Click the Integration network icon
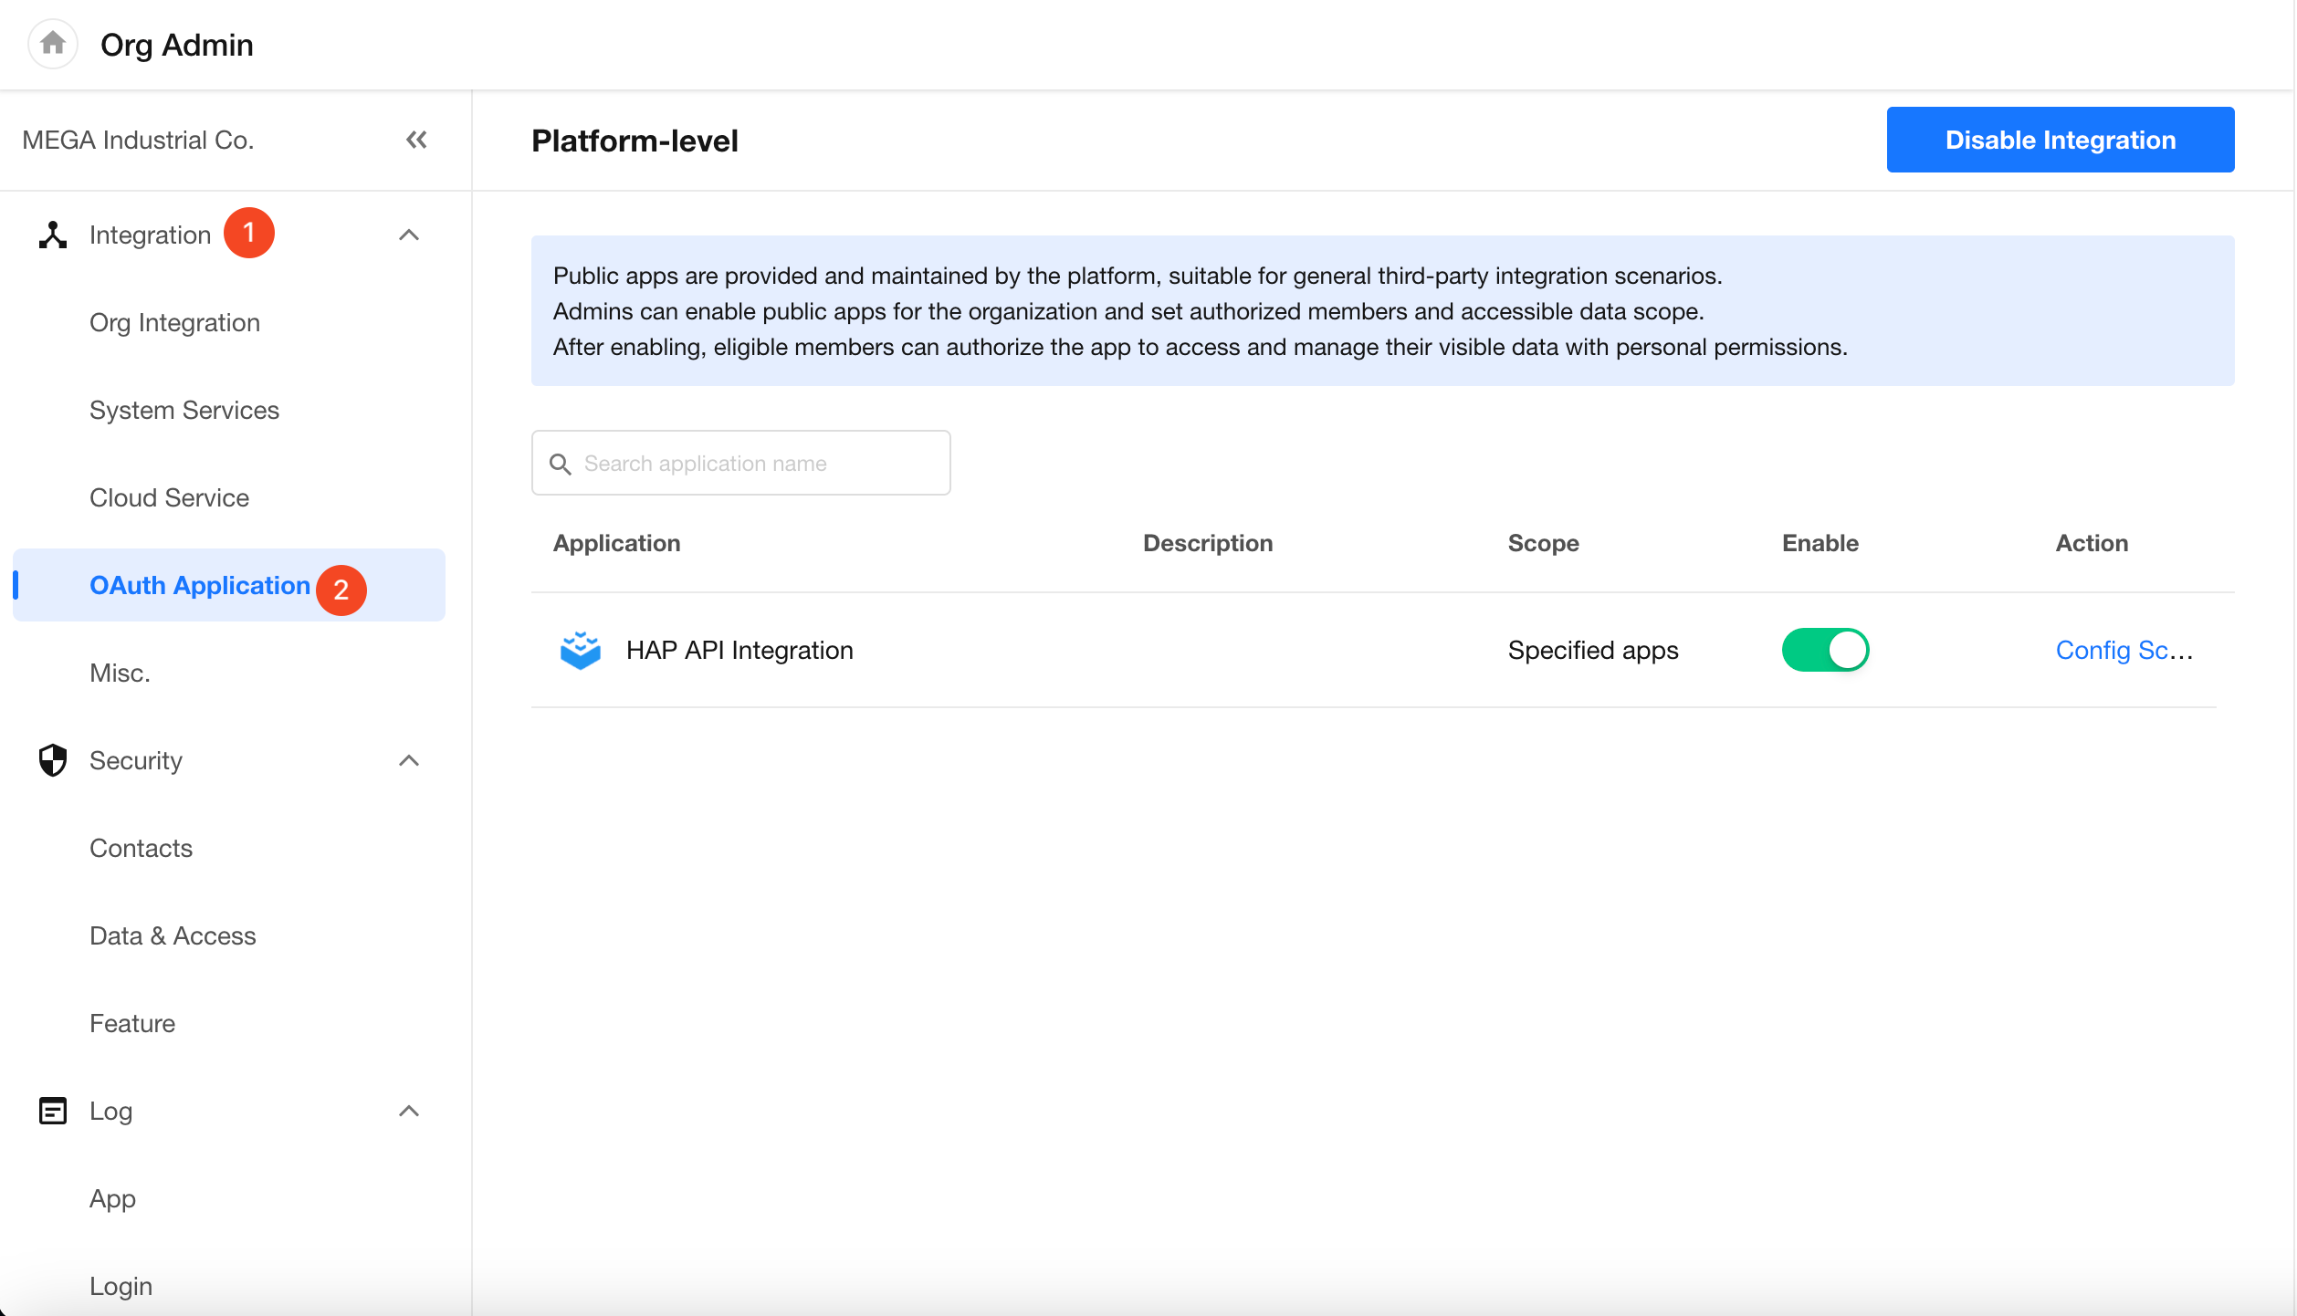2297x1316 pixels. 53,235
